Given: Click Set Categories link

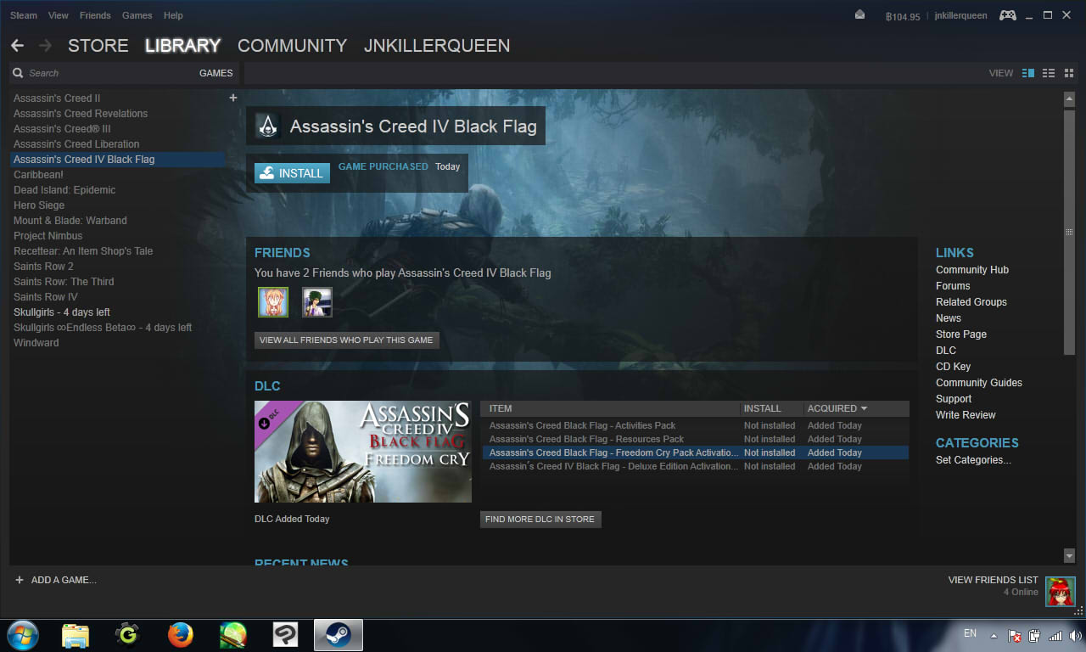Looking at the screenshot, I should 973,460.
